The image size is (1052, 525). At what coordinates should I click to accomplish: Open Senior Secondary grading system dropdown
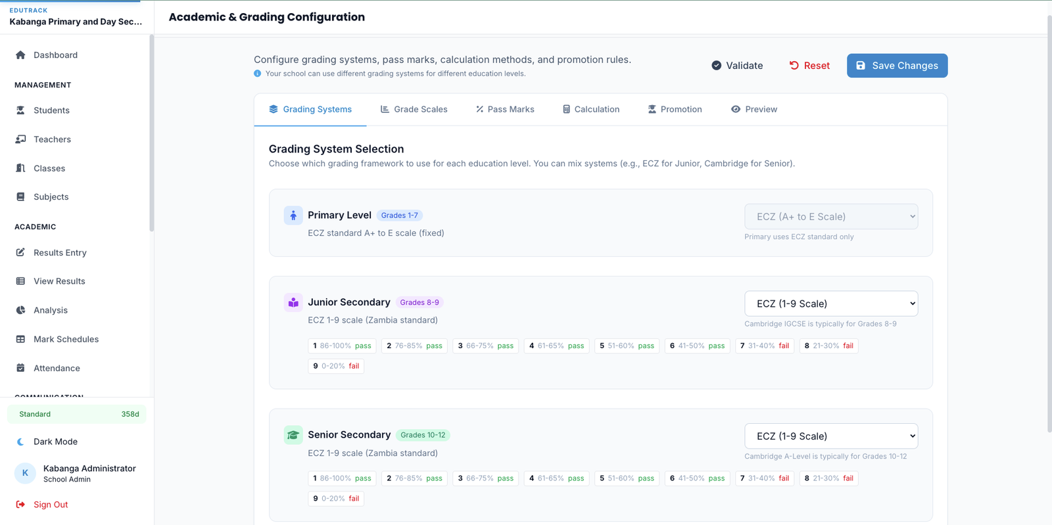pos(830,436)
